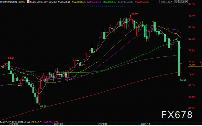202x126 pixels.
Task: Click the framed play icon left of the plain play icon
Action: click(180, 2)
